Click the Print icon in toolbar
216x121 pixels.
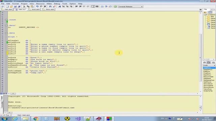pos(2,7)
